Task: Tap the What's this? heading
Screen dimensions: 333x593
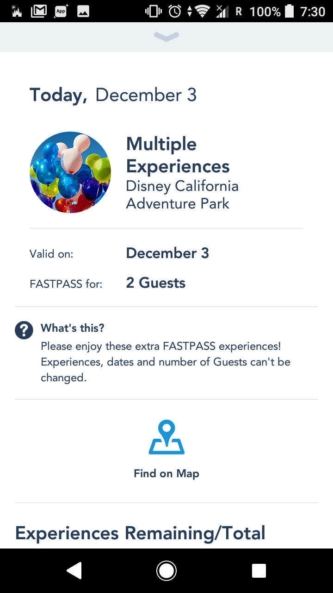Action: pyautogui.click(x=73, y=328)
